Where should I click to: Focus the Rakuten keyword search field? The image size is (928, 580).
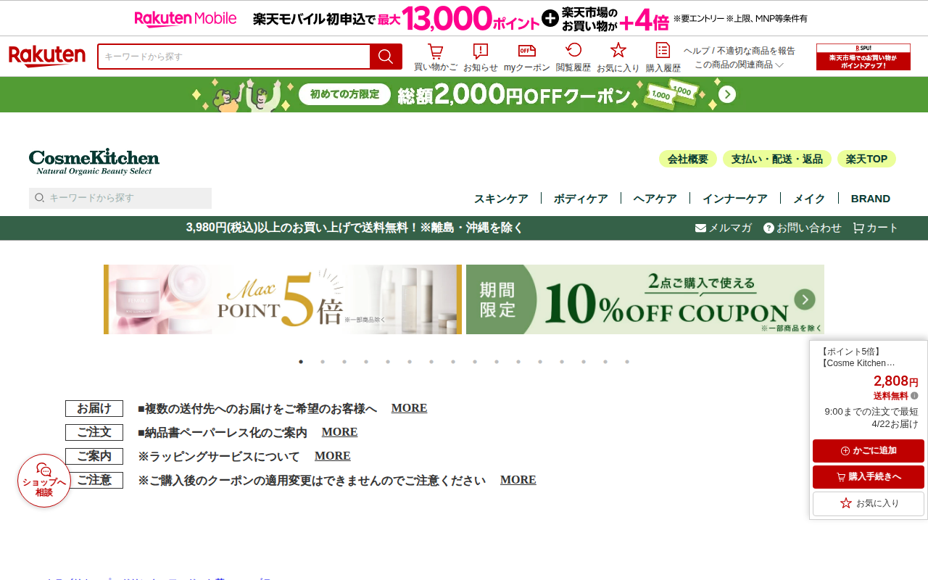(x=234, y=57)
